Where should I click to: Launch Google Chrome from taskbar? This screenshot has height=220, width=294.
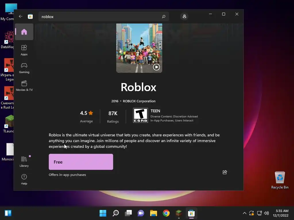(166, 213)
